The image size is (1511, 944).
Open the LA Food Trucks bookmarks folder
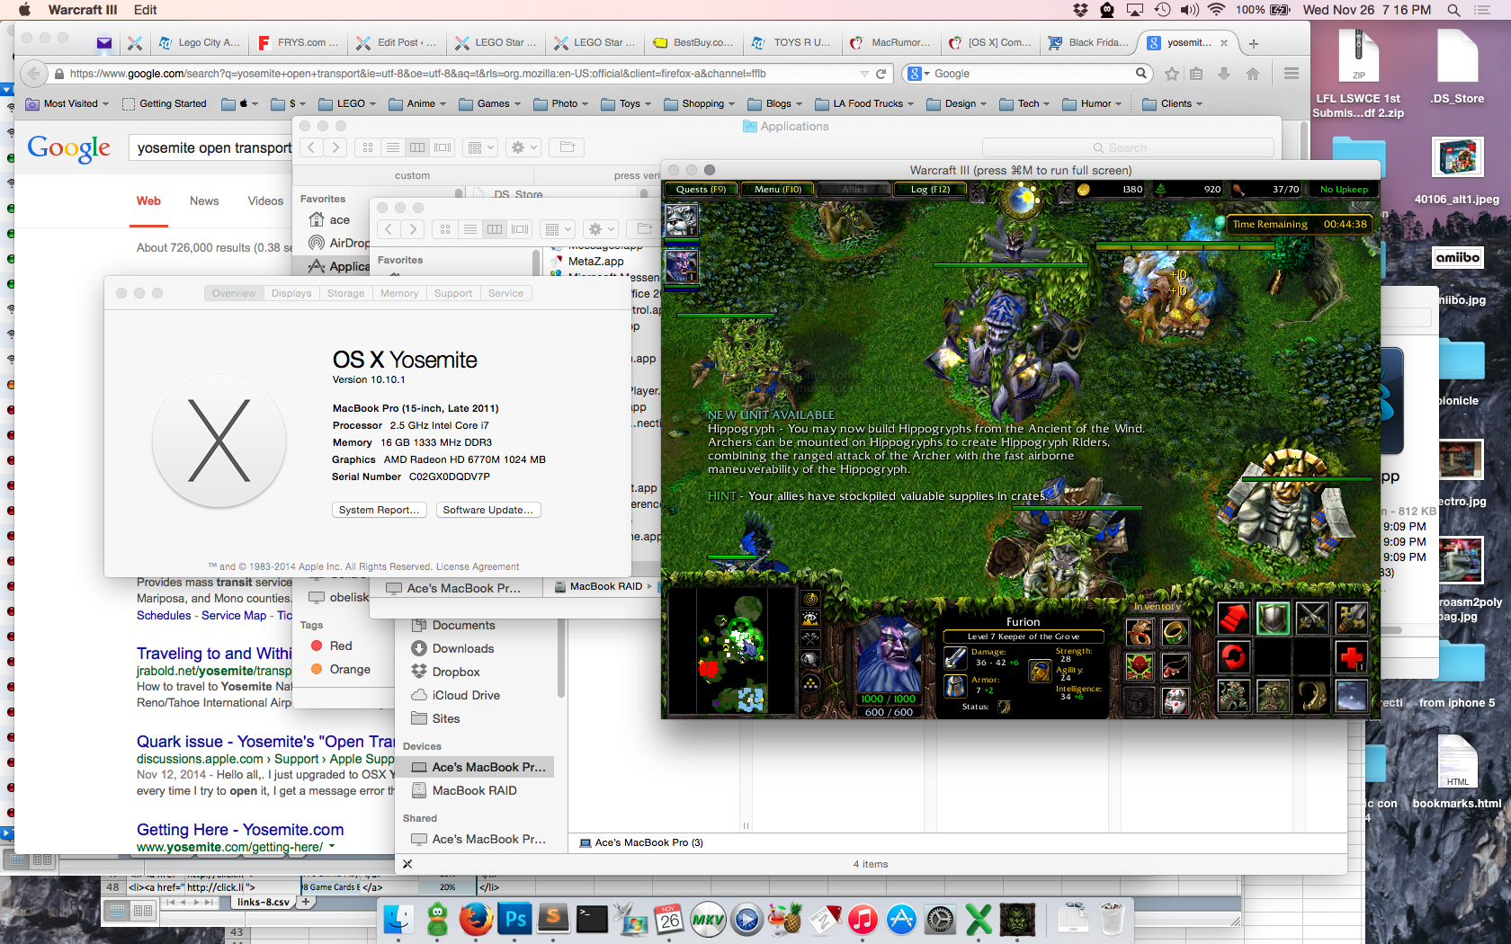[x=864, y=103]
